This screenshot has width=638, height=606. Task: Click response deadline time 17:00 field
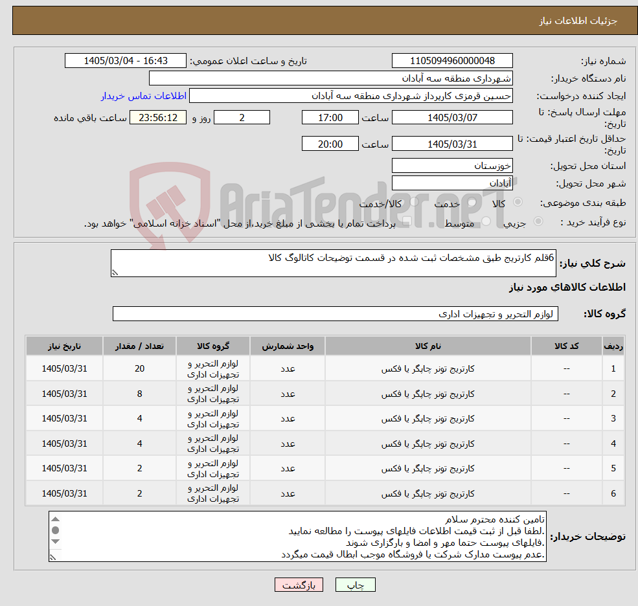[330, 118]
